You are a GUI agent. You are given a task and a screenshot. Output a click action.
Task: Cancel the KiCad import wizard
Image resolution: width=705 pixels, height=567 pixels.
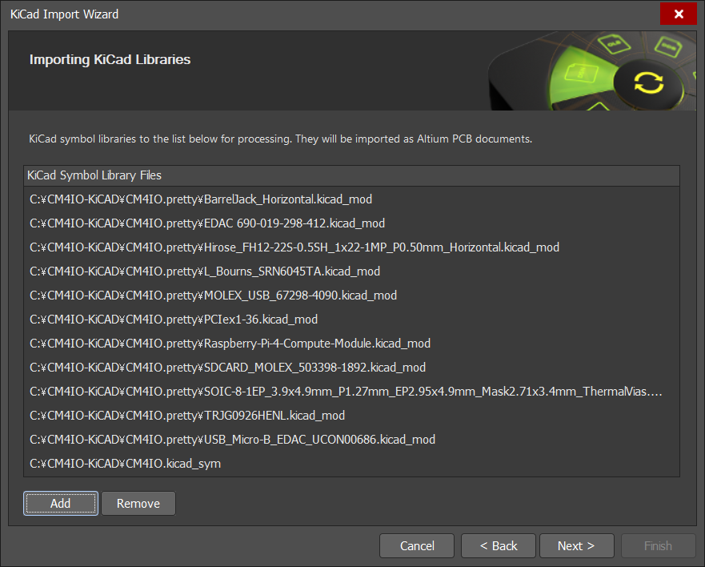pyautogui.click(x=416, y=545)
